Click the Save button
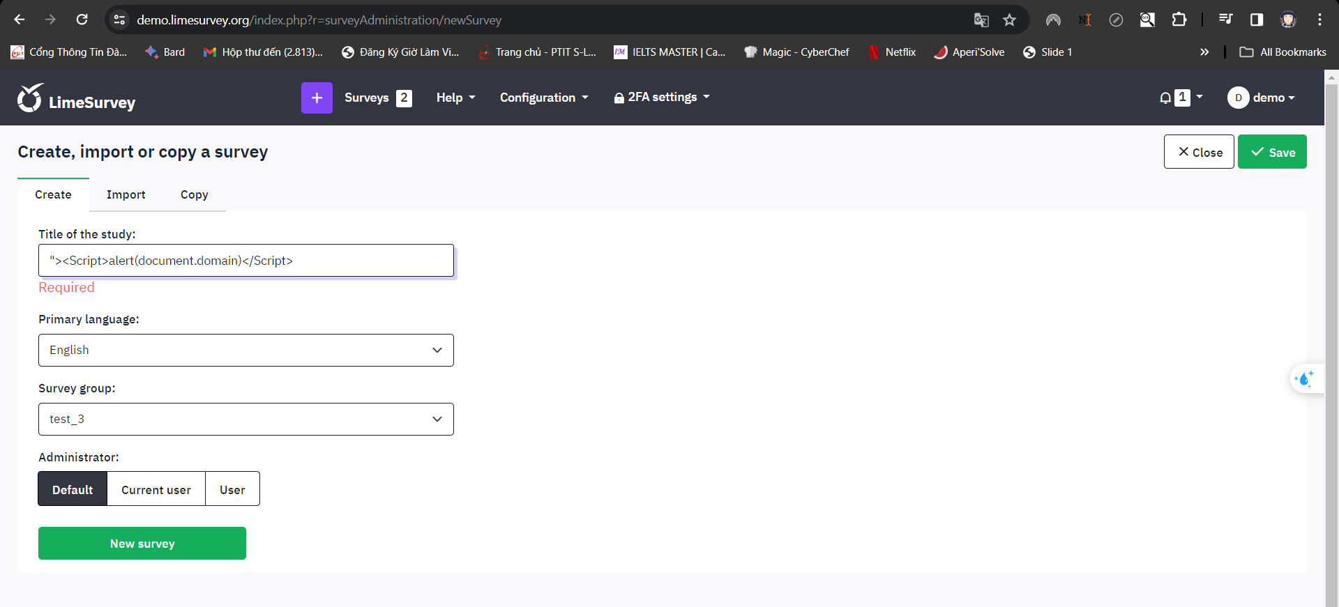 click(x=1272, y=152)
